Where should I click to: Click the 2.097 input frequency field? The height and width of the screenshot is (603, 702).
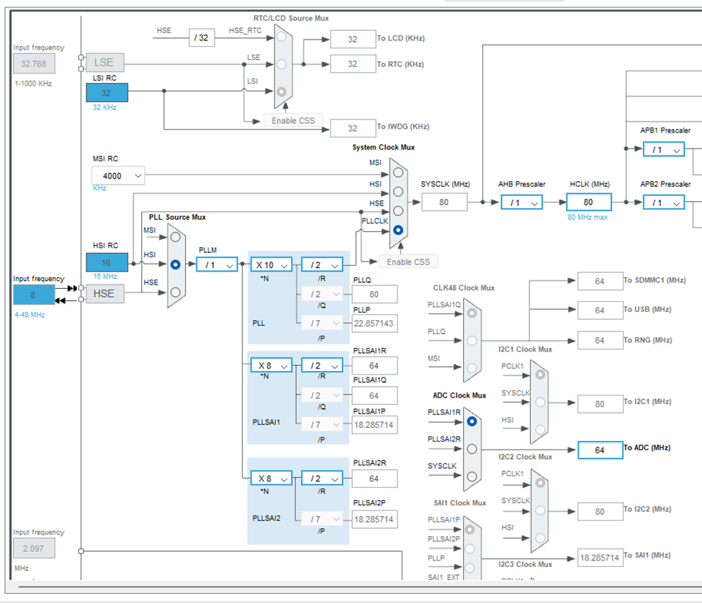(x=34, y=548)
